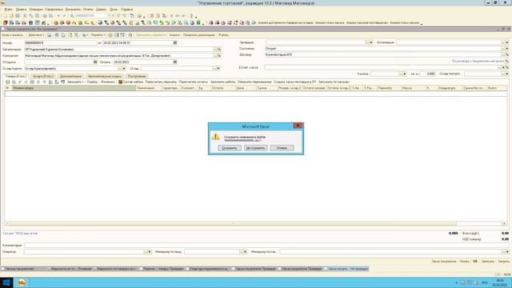512x288 pixels.
Task: Click the add row icon in table toolbar
Action: click(7, 82)
